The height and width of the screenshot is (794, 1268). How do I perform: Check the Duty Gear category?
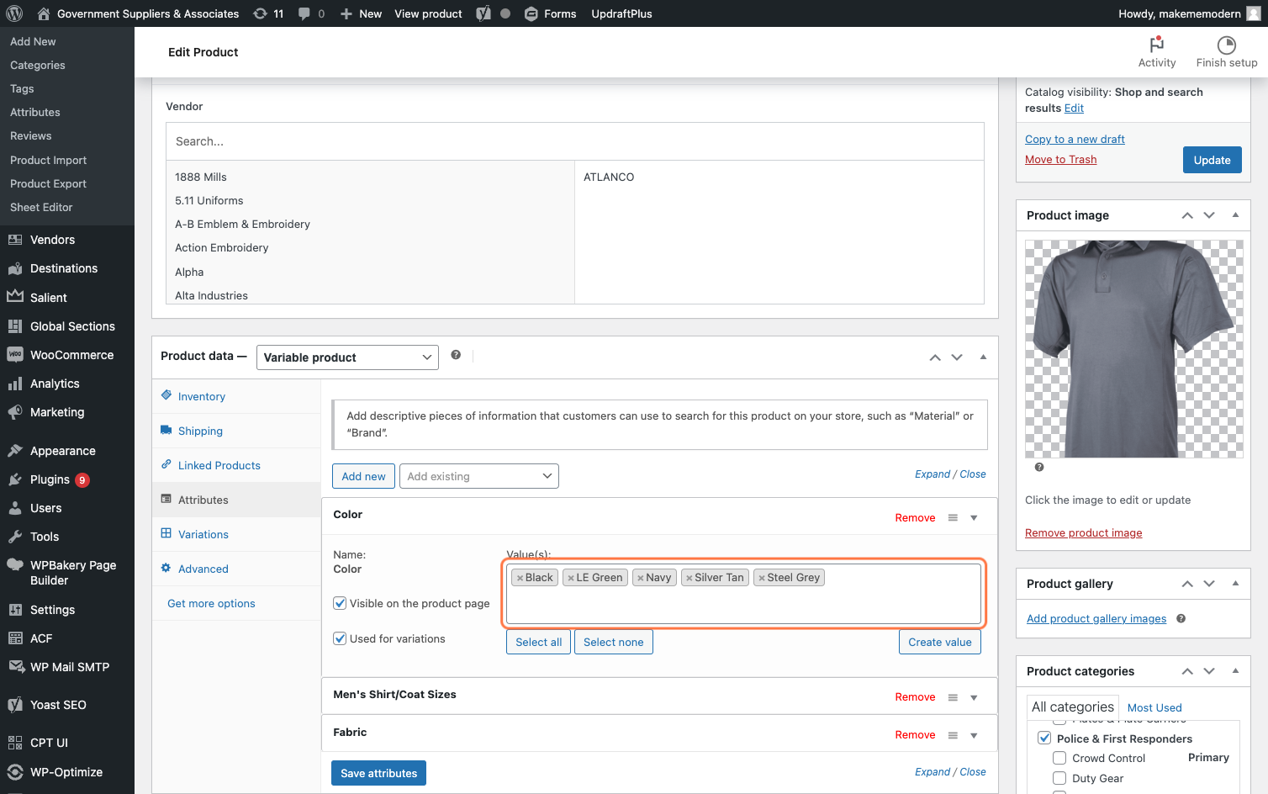coord(1059,778)
